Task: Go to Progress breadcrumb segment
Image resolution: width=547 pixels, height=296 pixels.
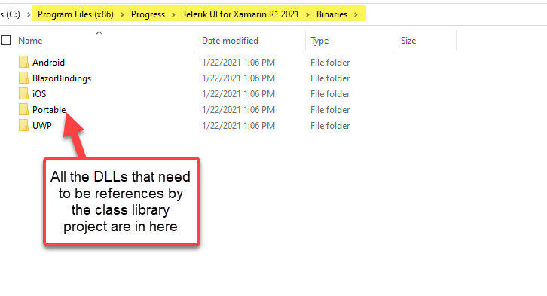Action: [148, 14]
